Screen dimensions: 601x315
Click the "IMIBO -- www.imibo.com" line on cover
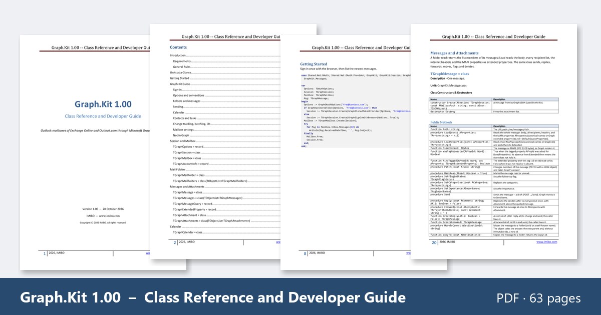click(103, 216)
